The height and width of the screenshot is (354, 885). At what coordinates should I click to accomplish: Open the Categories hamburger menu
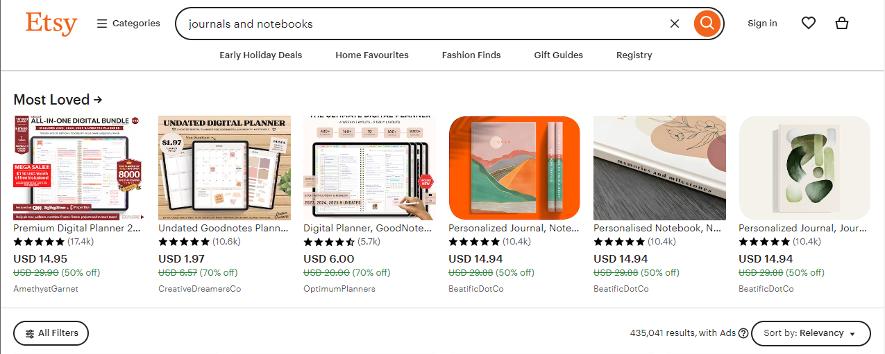click(128, 24)
